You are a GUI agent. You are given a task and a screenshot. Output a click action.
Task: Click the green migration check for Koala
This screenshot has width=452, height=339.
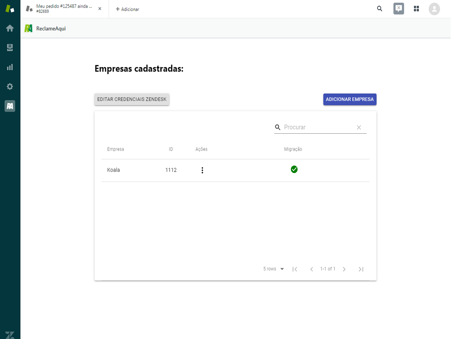(294, 169)
